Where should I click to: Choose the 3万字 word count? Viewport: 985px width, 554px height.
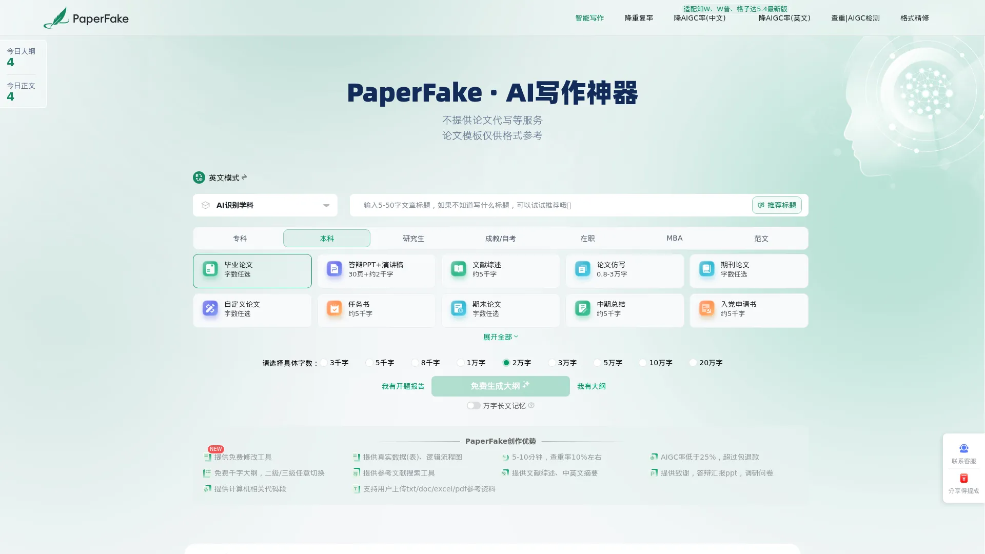click(x=552, y=363)
